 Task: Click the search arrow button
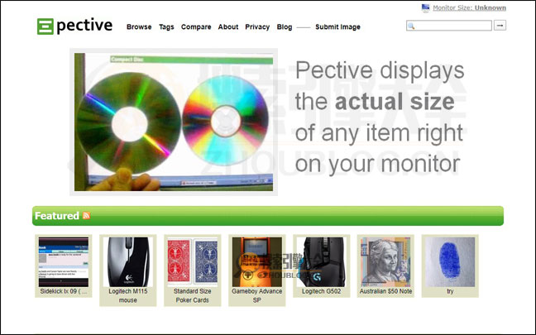tap(500, 26)
